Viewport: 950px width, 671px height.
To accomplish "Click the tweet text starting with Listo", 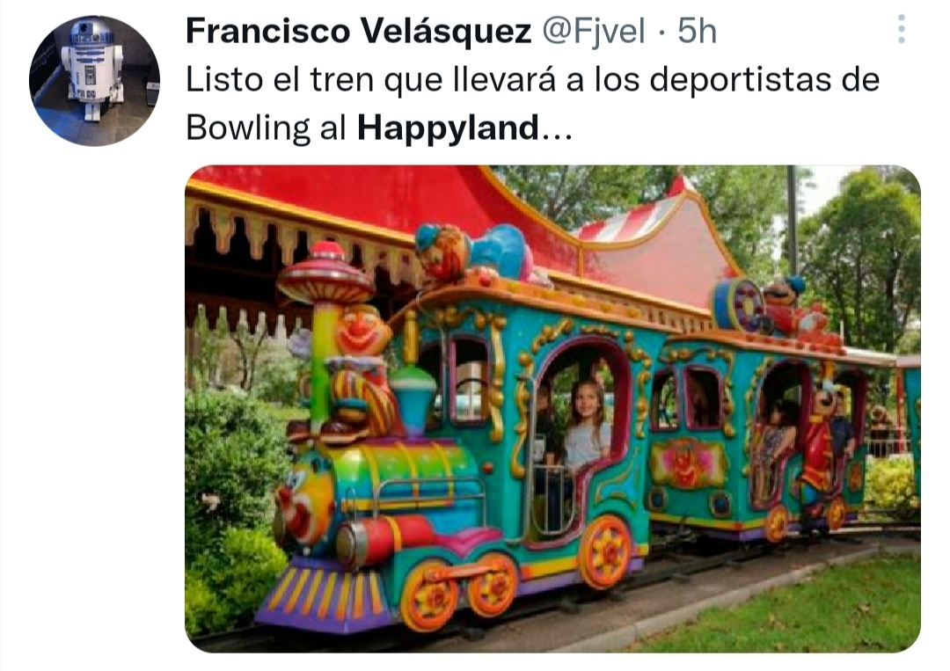I will (x=532, y=104).
